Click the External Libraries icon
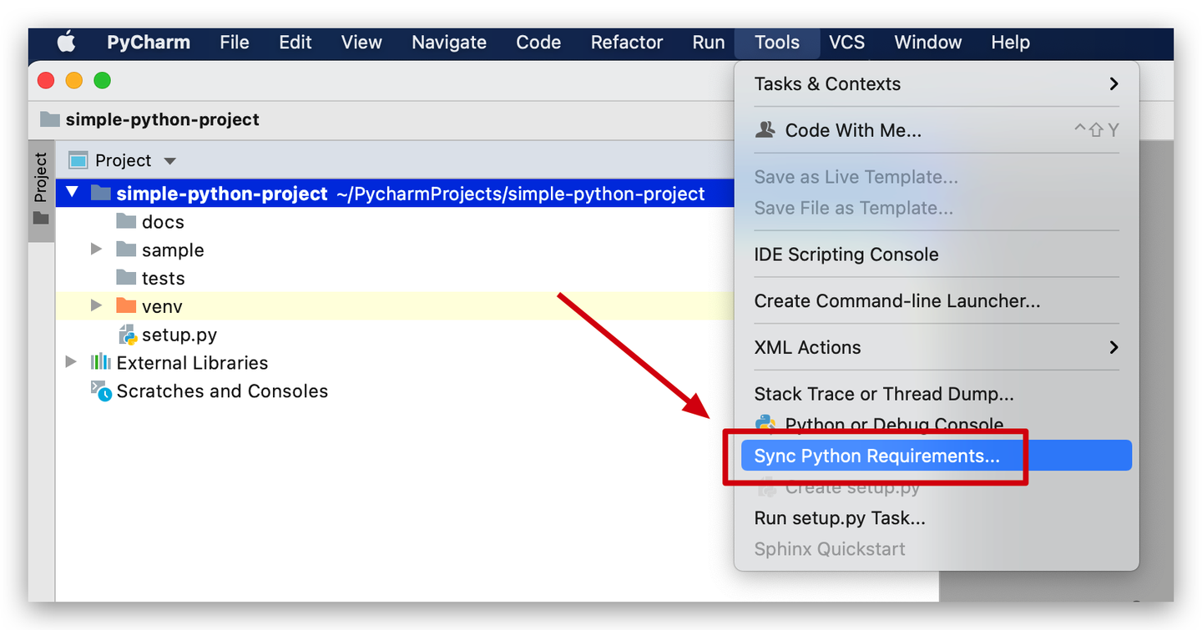The width and height of the screenshot is (1202, 630). (101, 362)
